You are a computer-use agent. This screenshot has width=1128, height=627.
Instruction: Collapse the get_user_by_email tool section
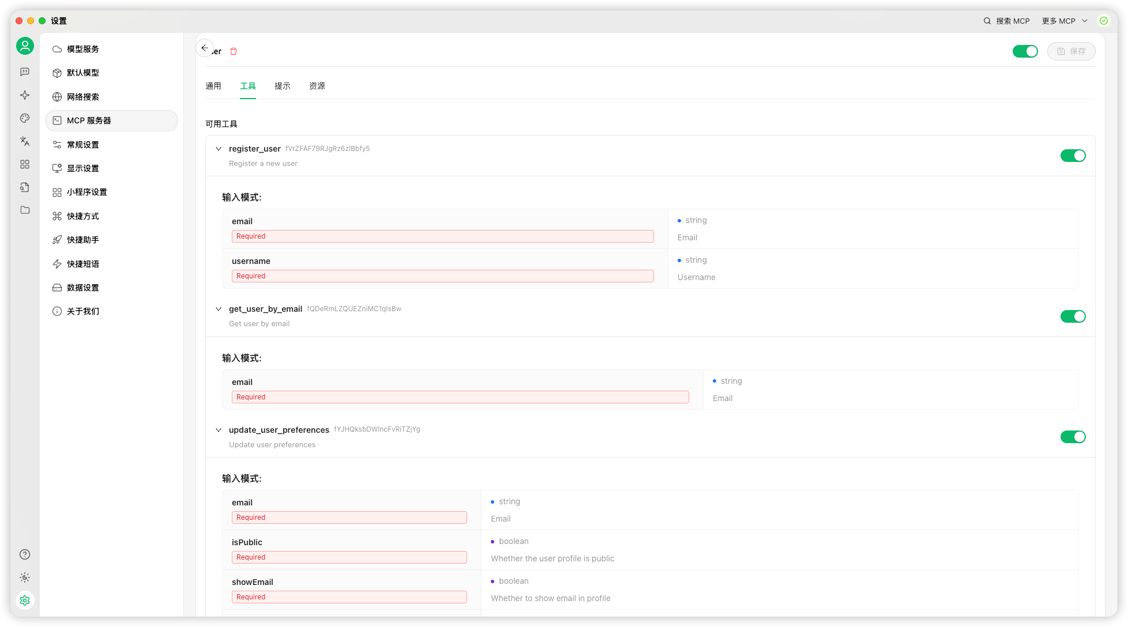point(219,309)
